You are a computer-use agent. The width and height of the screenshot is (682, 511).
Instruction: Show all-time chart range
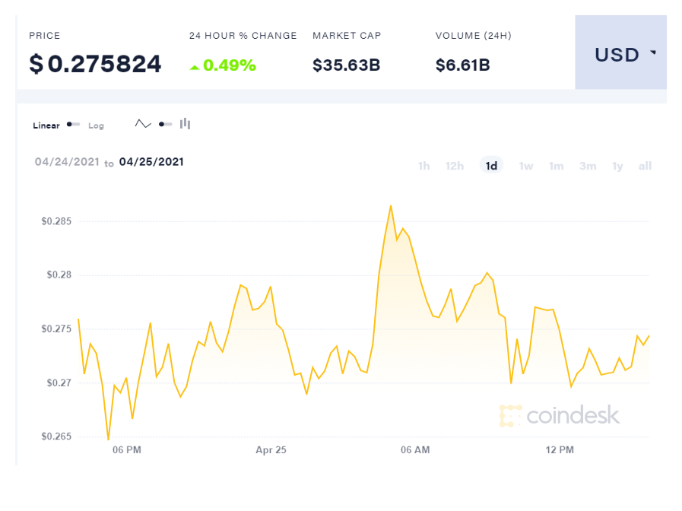pos(645,166)
